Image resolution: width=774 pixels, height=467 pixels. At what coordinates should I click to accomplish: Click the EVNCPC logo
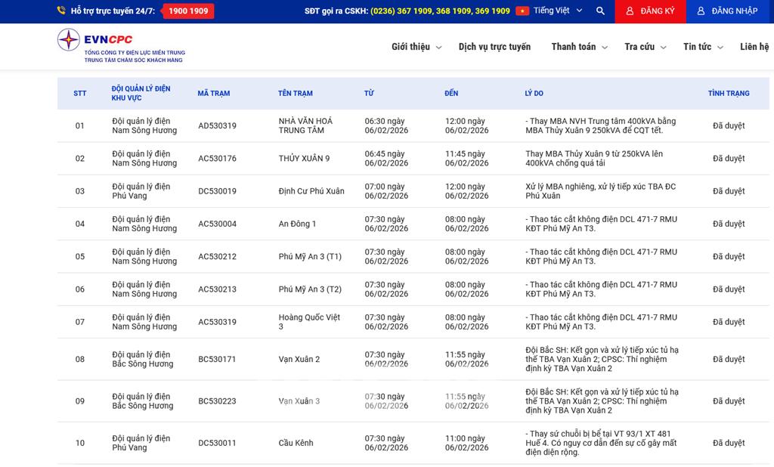121,46
